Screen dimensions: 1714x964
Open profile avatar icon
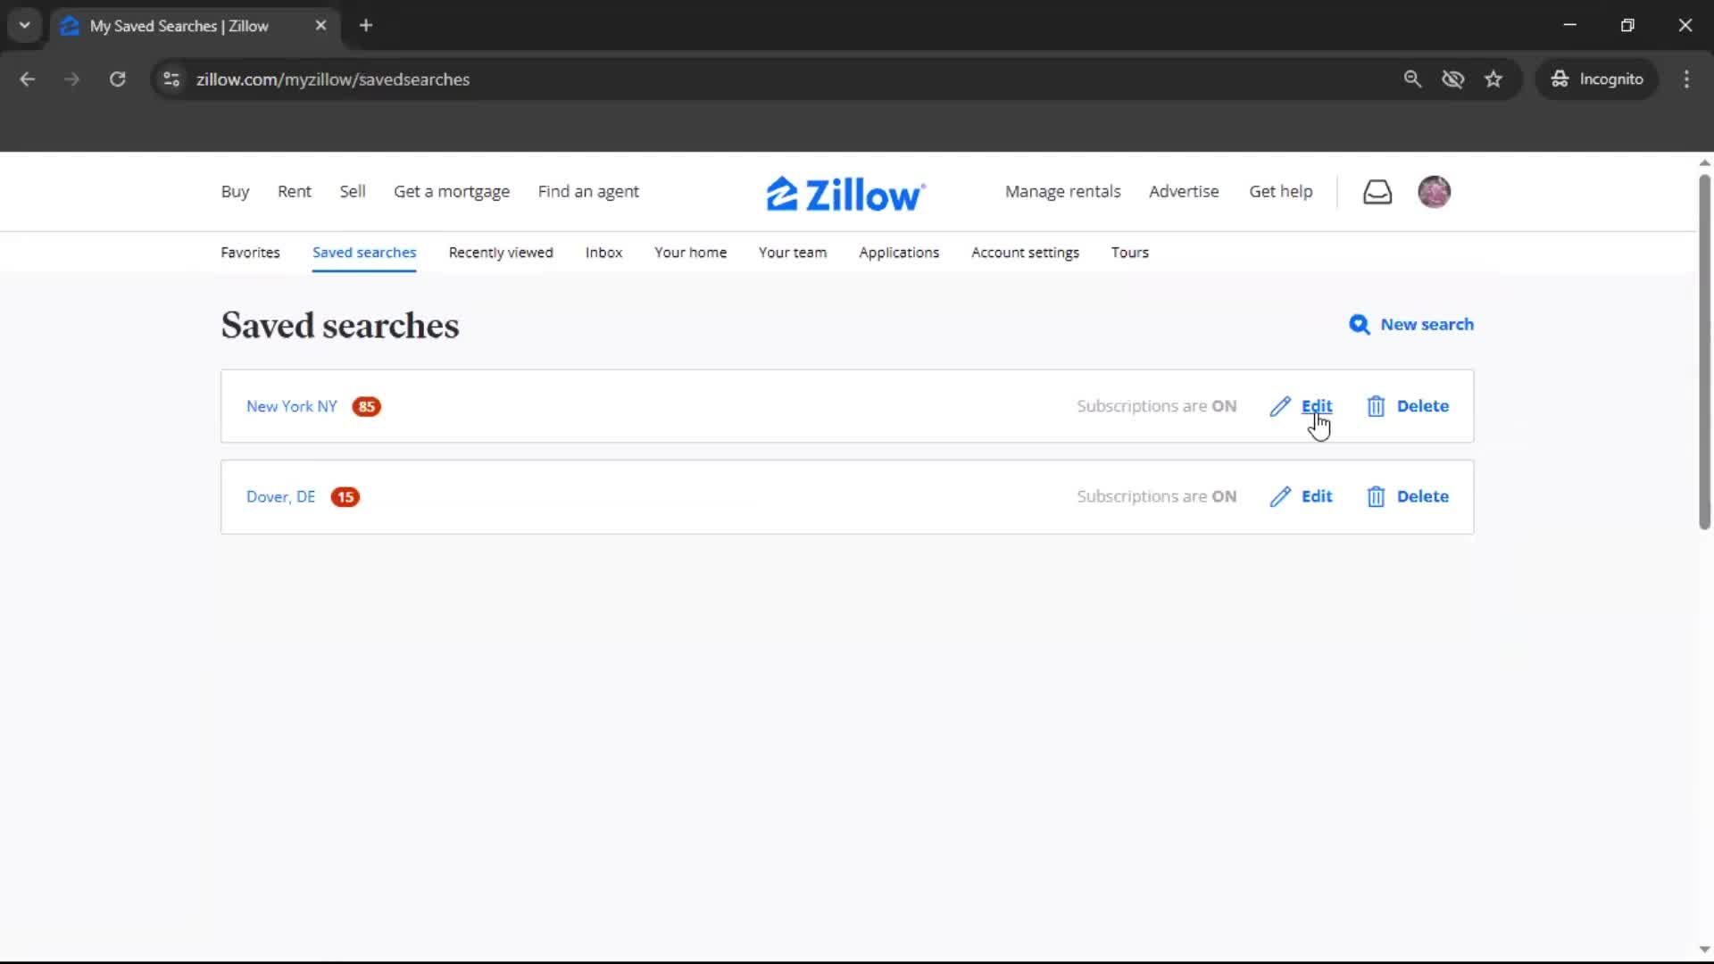click(x=1435, y=192)
